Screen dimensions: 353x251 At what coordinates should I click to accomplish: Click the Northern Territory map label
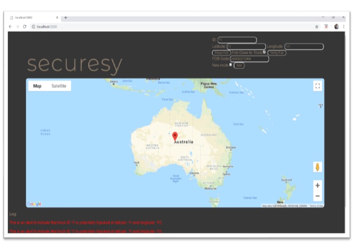click(x=181, y=124)
